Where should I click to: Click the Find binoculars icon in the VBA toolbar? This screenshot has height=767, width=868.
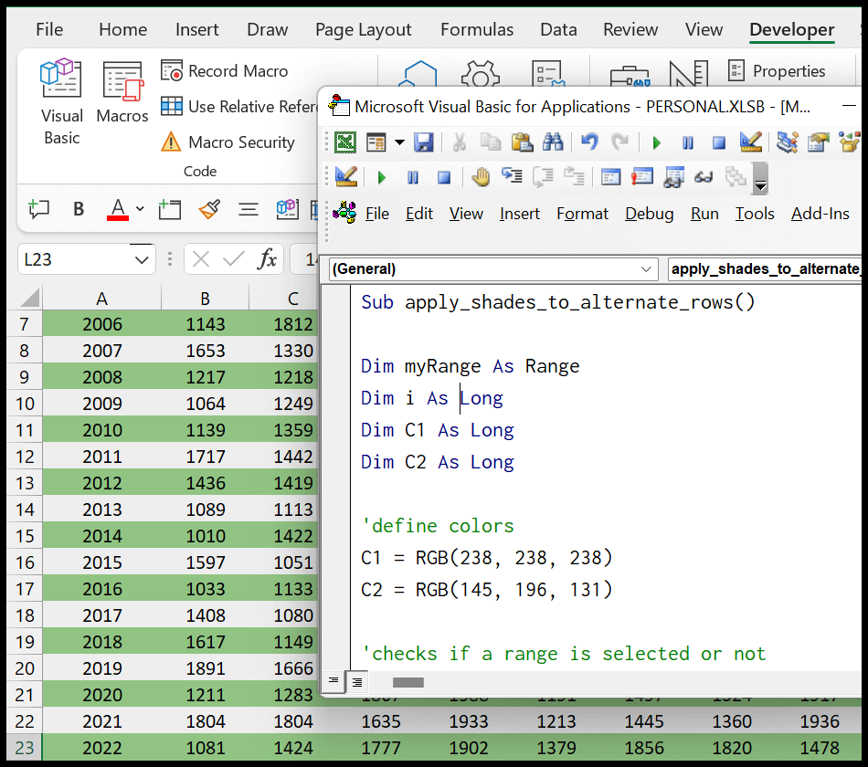[553, 142]
